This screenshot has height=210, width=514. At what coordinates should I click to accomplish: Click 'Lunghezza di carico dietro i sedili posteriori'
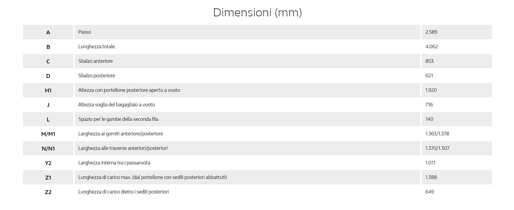123,192
